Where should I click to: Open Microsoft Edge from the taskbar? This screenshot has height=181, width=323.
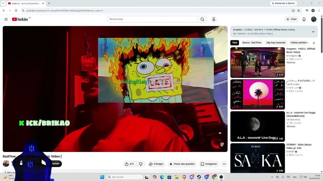click(162, 177)
